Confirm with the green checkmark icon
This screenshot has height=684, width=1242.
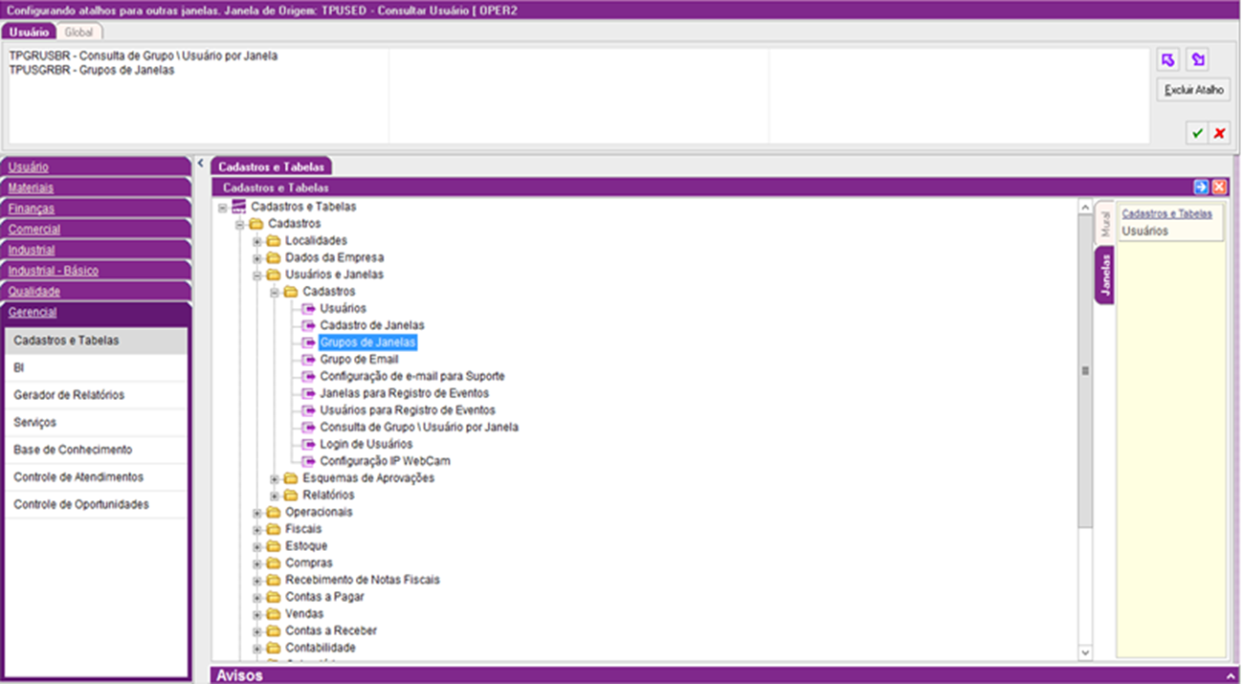click(x=1197, y=134)
